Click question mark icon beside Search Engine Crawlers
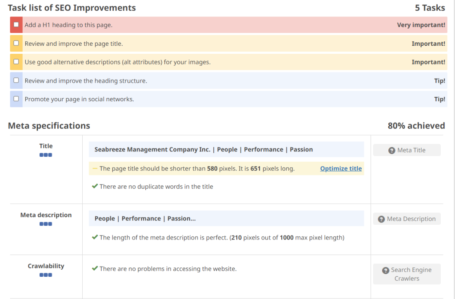Image resolution: width=455 pixels, height=299 pixels. (385, 270)
